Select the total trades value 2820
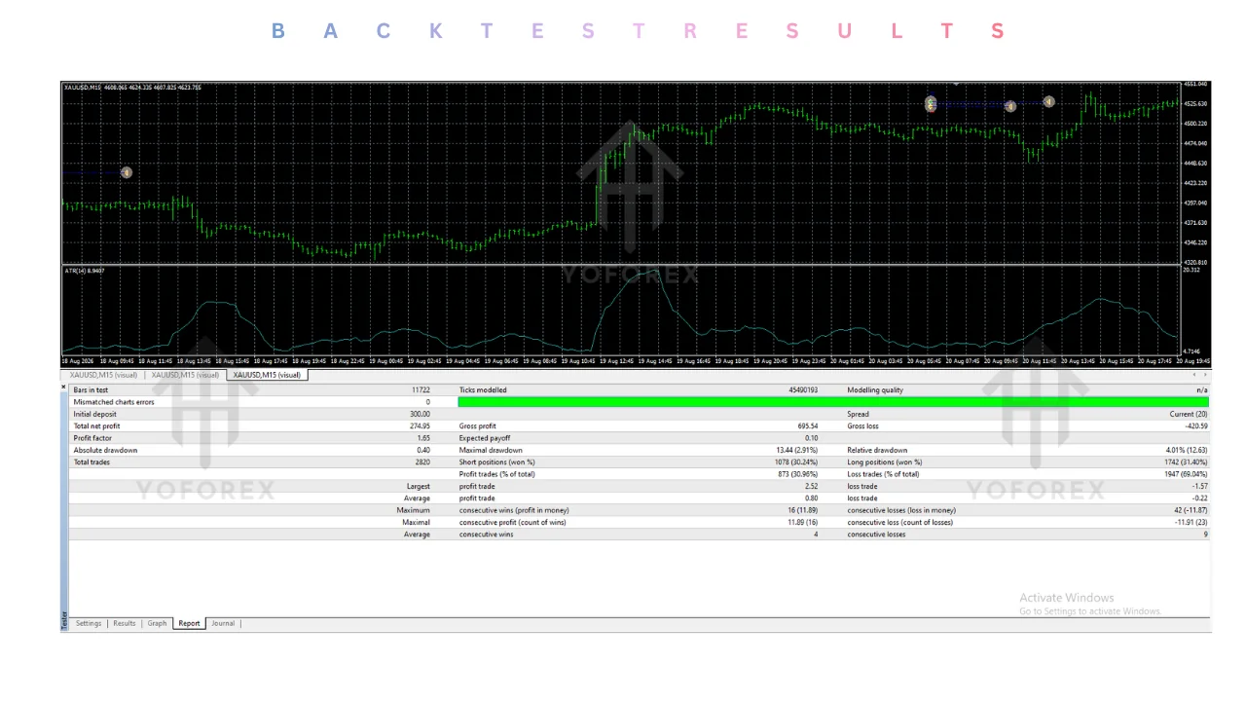 [422, 461]
